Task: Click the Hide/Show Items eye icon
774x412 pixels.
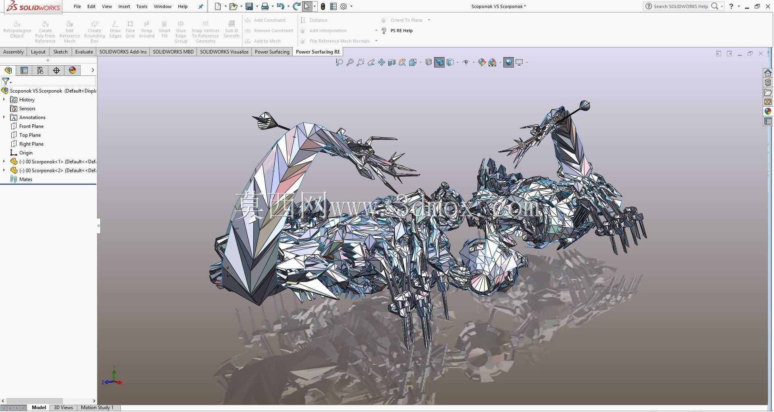Action: click(466, 62)
